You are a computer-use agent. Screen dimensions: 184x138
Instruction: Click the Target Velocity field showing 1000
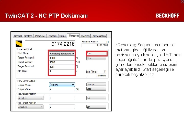tap(62, 62)
